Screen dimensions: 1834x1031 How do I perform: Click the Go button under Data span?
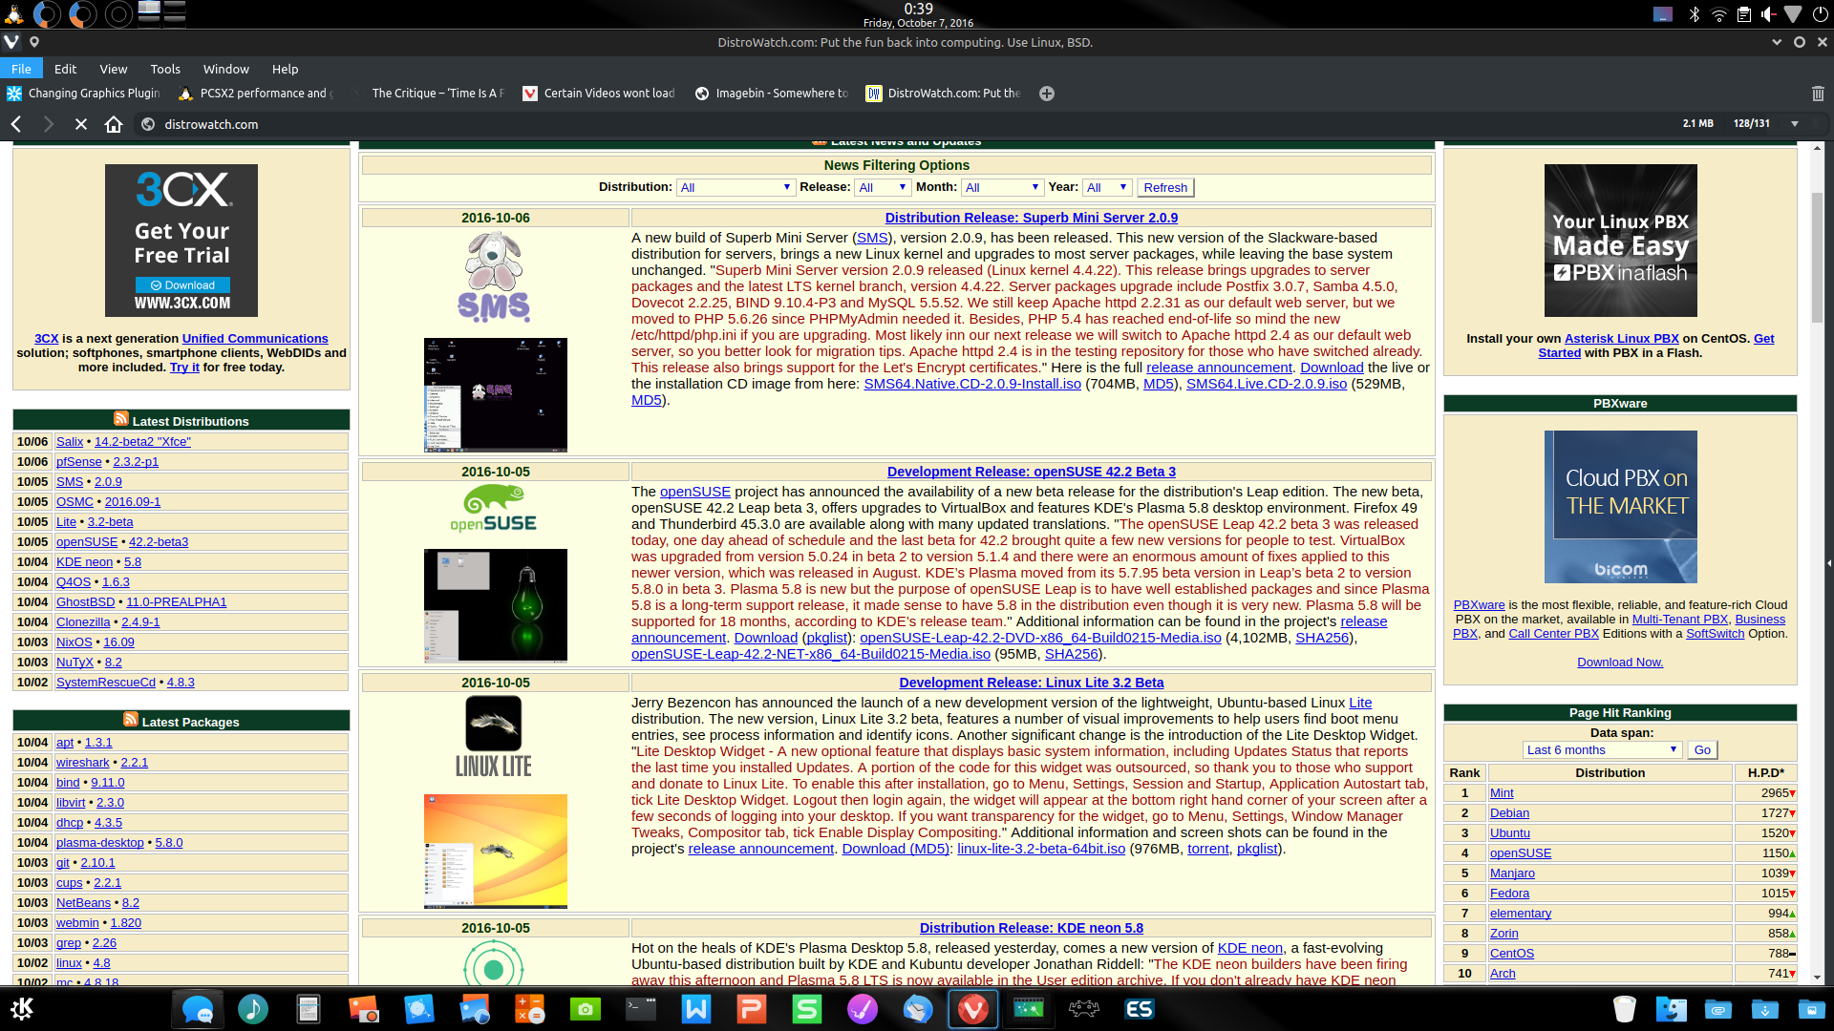(x=1702, y=750)
